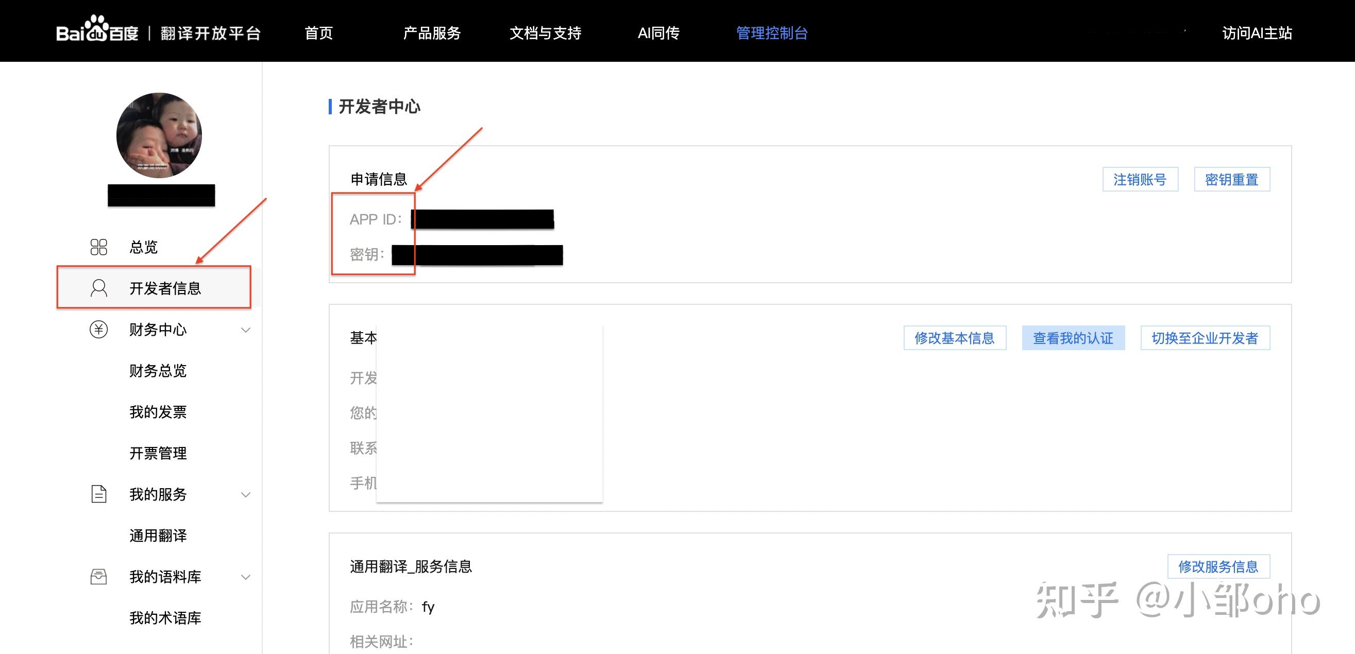Click the 财务中心 yen icon
The image size is (1355, 654).
[98, 330]
